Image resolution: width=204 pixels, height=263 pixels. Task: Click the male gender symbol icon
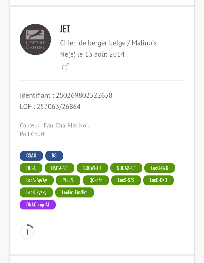[x=65, y=67]
